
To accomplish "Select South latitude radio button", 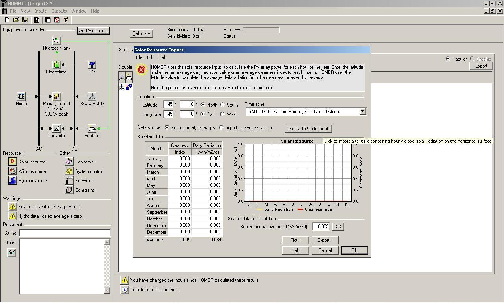I will [x=222, y=105].
